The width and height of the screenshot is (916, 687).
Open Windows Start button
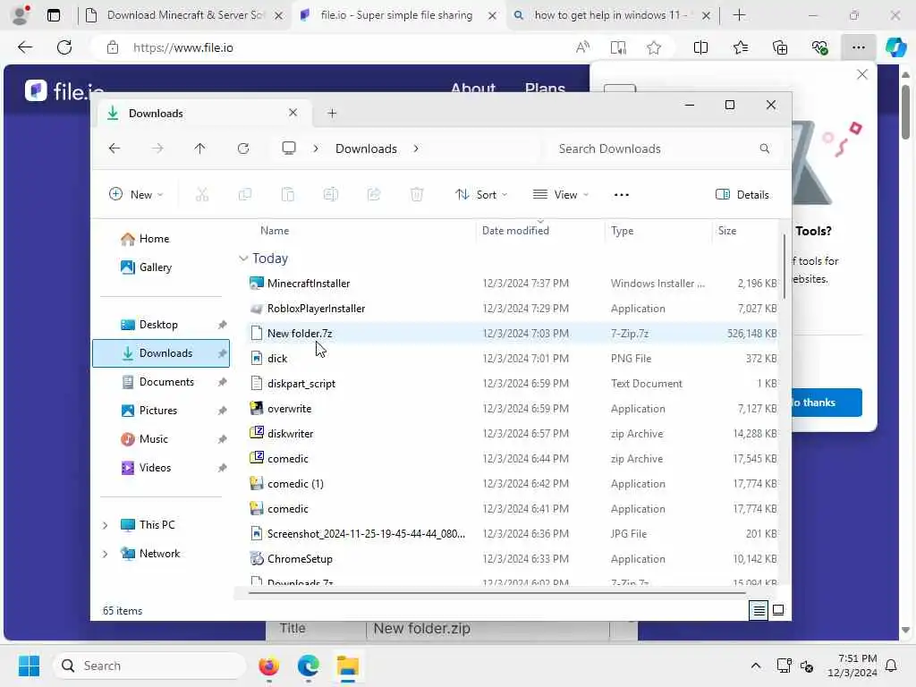(29, 666)
